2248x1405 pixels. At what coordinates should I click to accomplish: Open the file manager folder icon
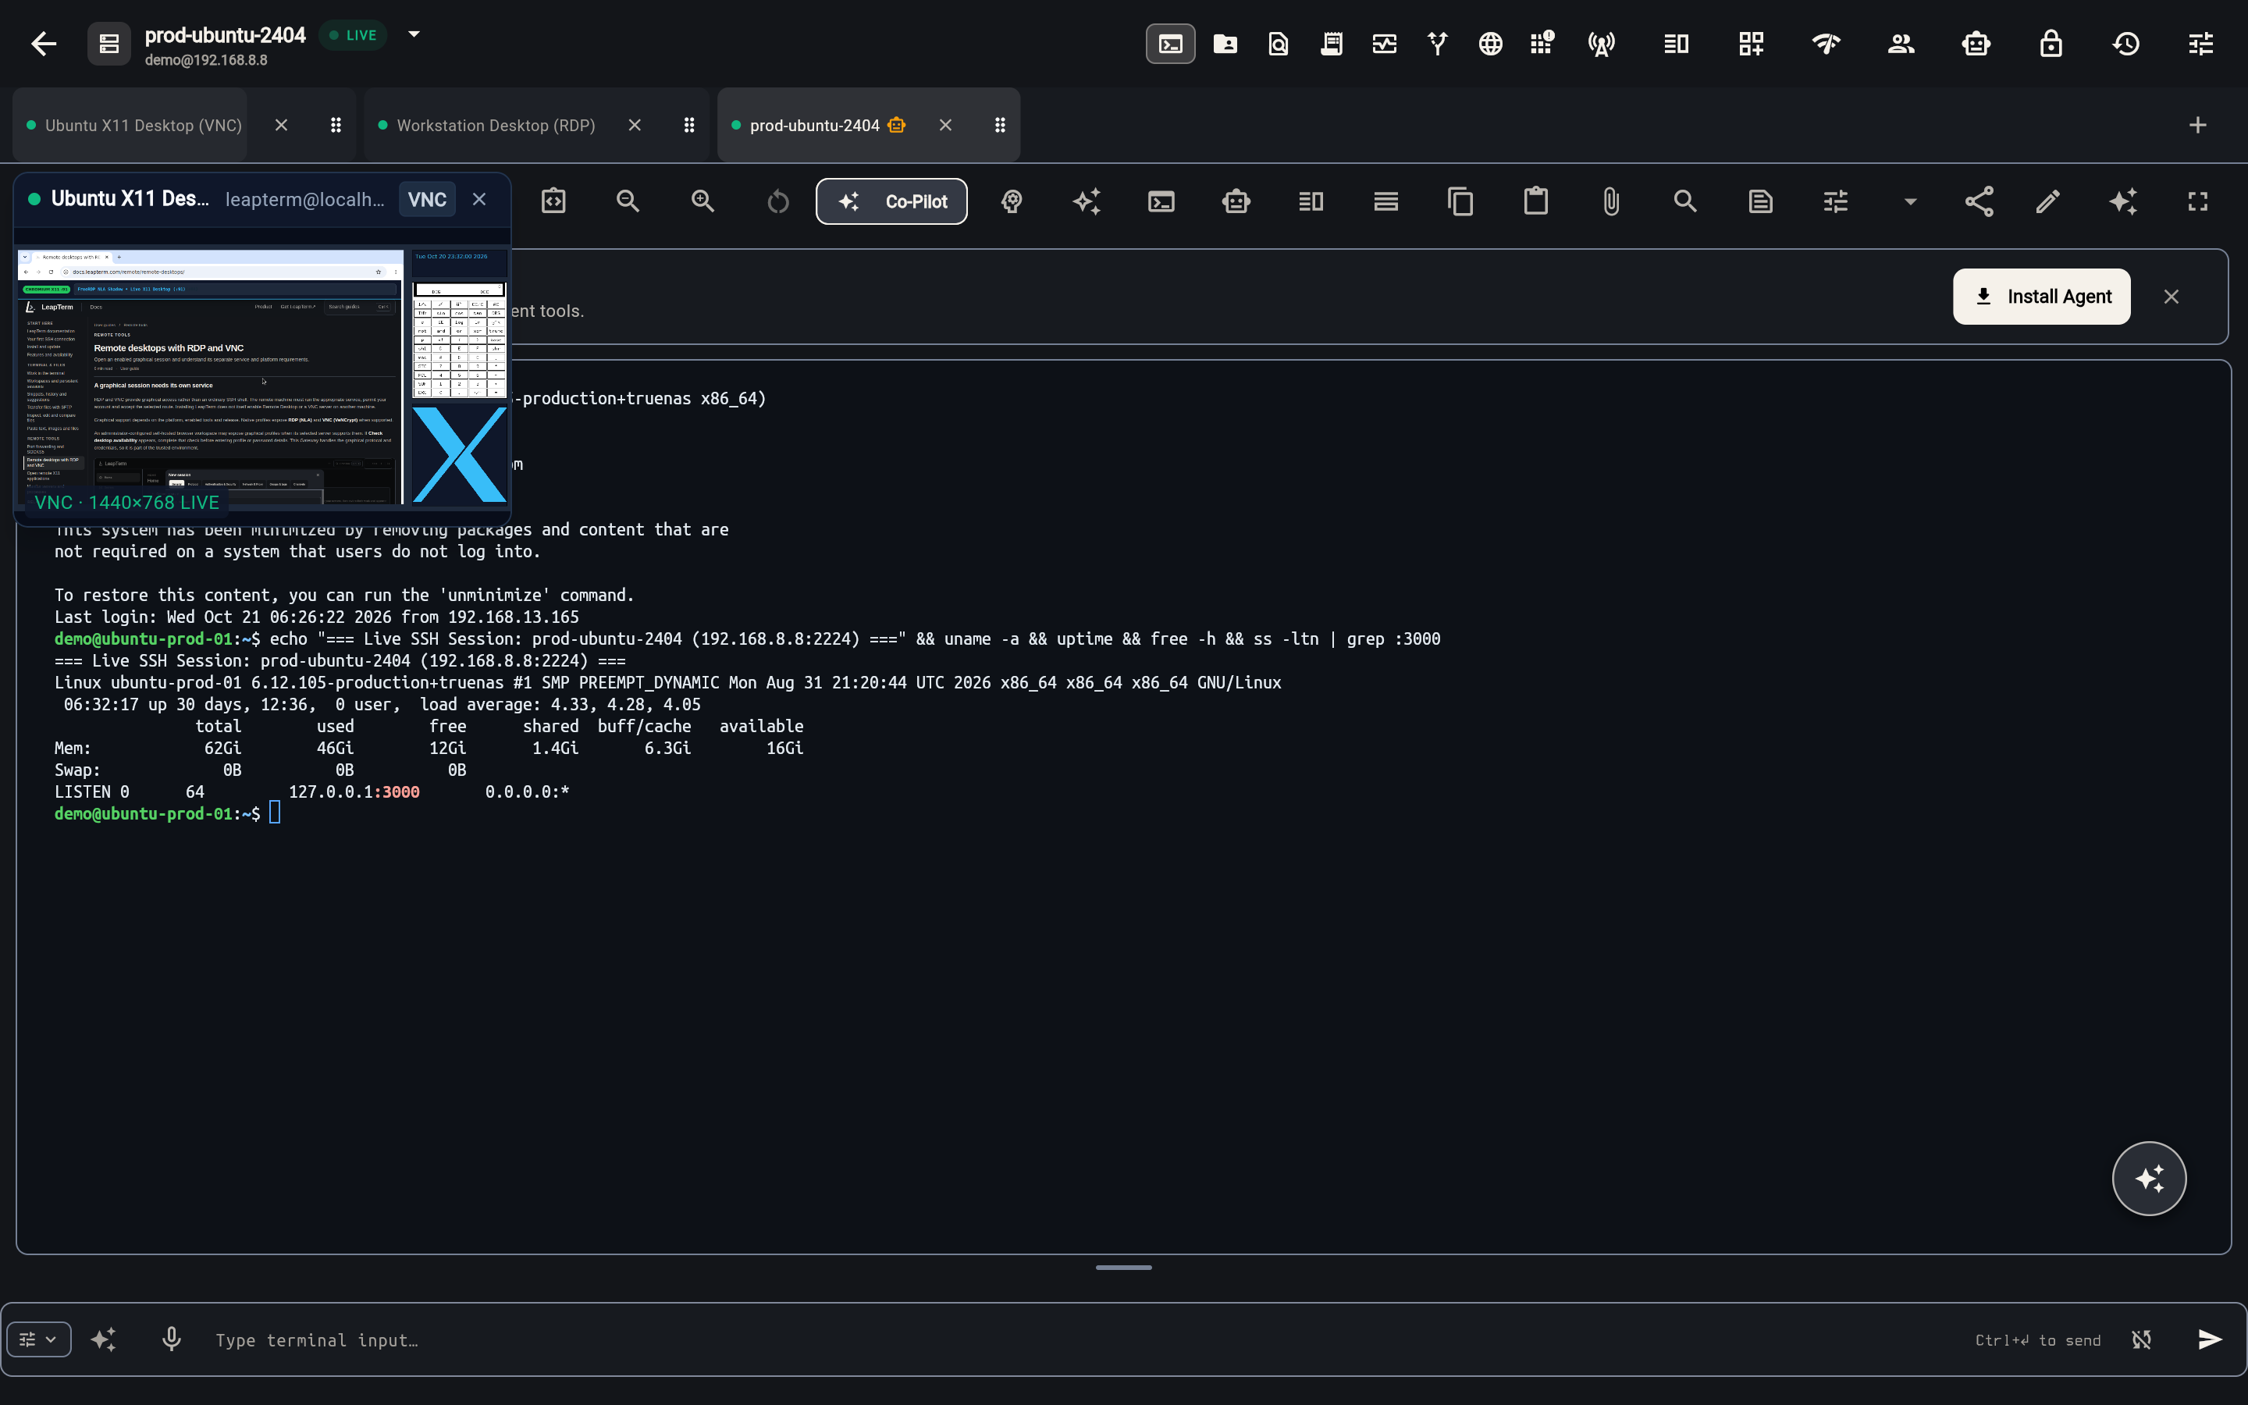[x=1225, y=44]
